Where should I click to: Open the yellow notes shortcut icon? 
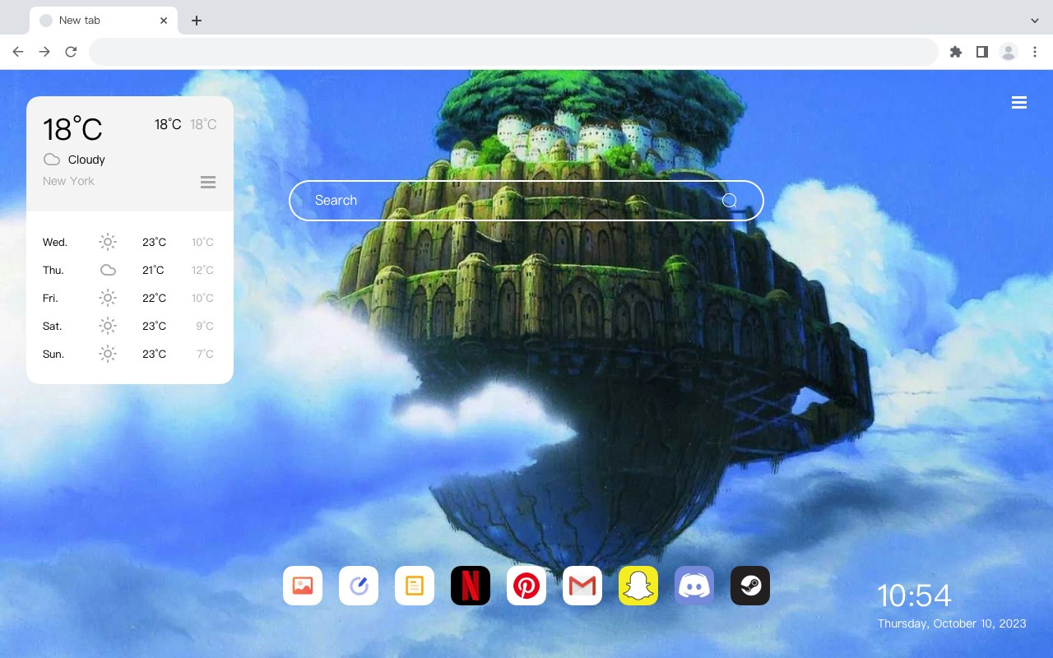tap(415, 586)
